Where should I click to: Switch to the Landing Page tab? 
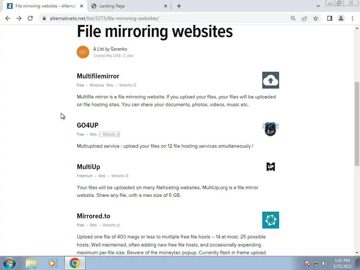tap(129, 6)
